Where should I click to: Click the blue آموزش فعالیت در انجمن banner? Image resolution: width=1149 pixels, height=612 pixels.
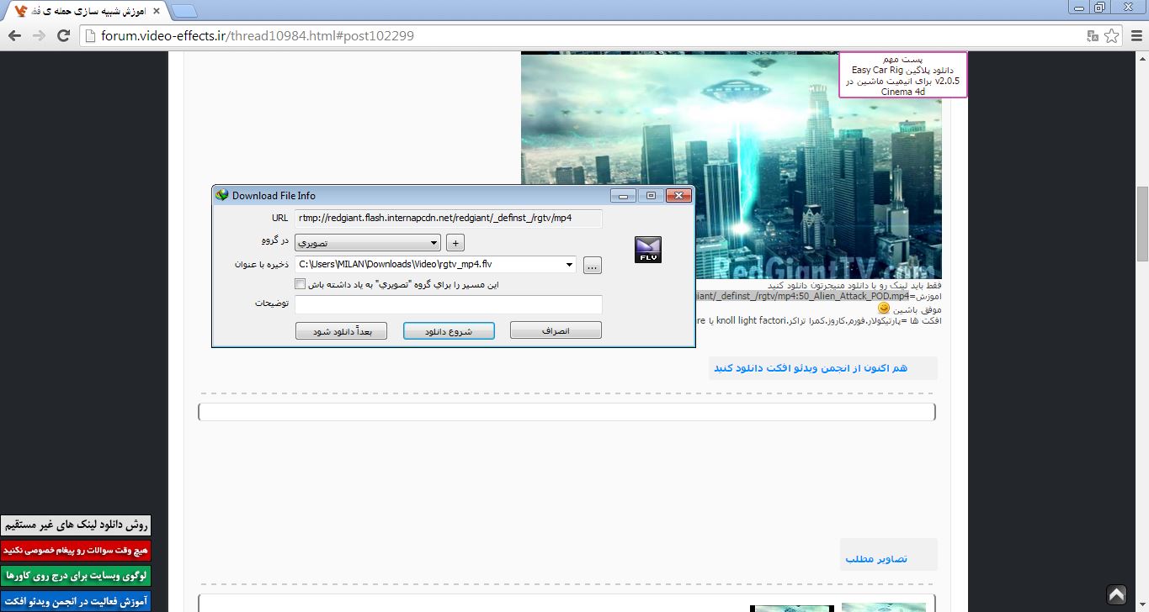(76, 601)
